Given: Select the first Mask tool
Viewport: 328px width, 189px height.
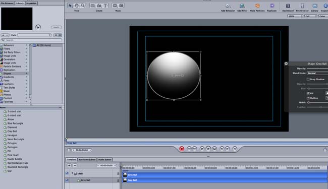Looking at the screenshot, I should coord(115,6).
